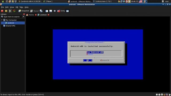Collapse the My Computer tree node

(x=2, y=20)
